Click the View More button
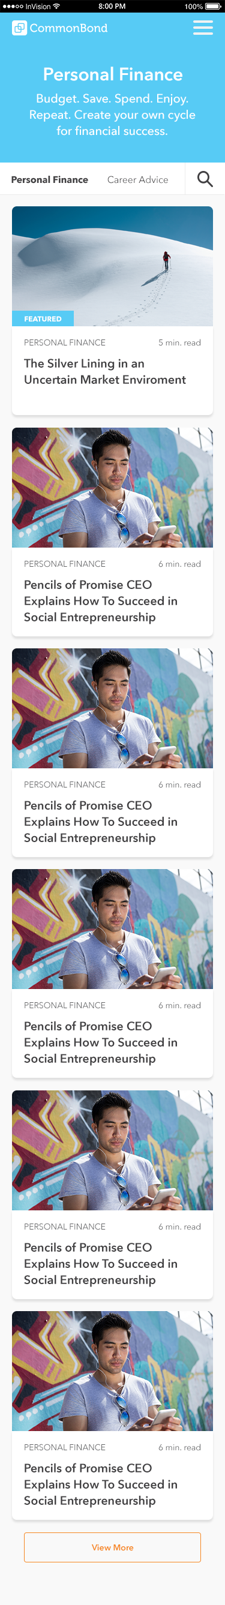Viewport: 225px width, 1605px height. click(x=112, y=1547)
